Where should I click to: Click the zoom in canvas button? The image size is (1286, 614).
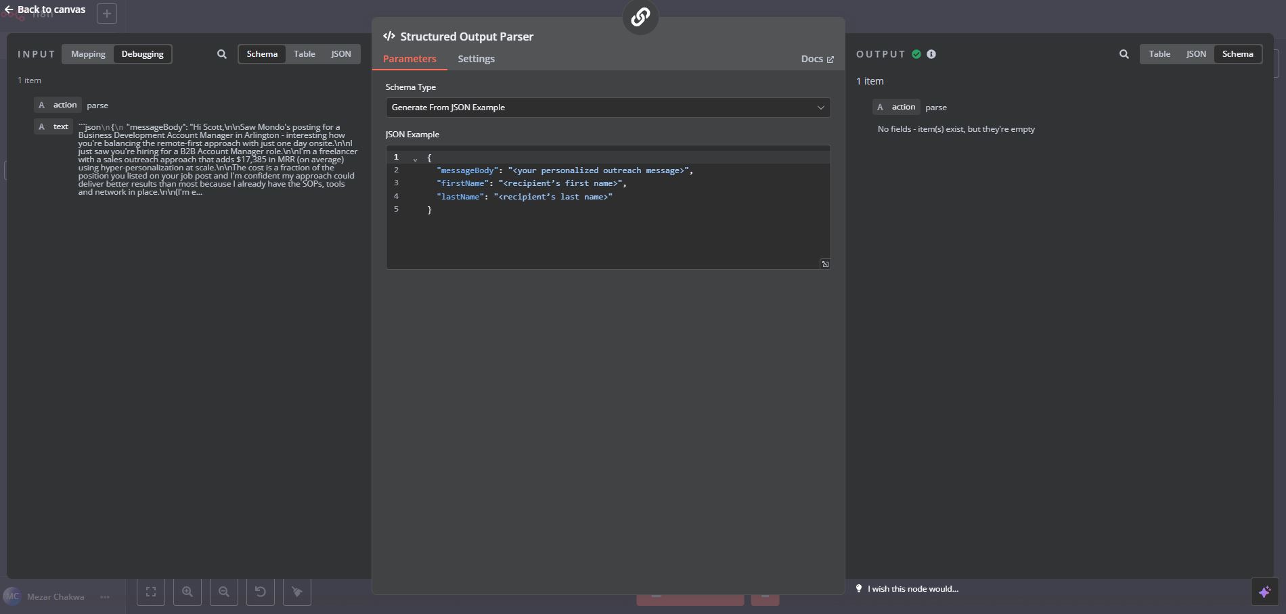(187, 592)
